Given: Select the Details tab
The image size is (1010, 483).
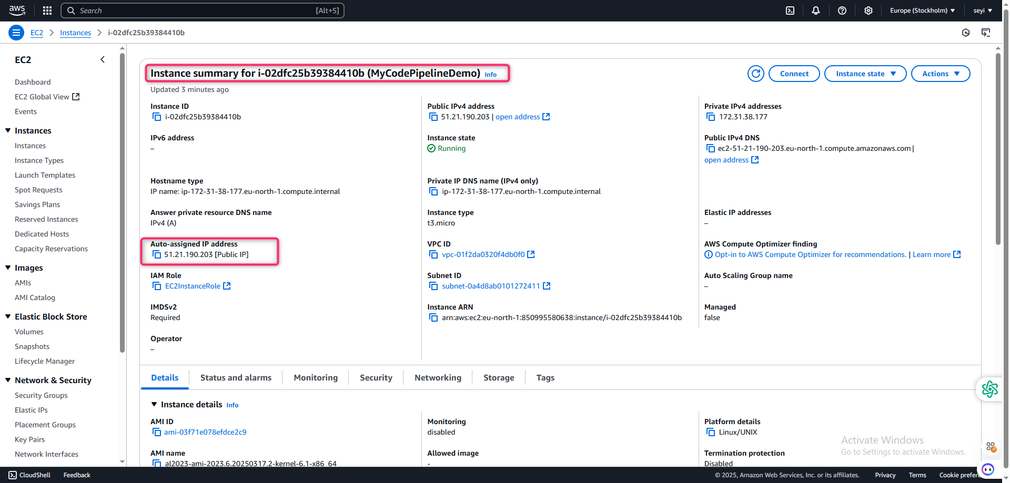Looking at the screenshot, I should click(x=165, y=378).
